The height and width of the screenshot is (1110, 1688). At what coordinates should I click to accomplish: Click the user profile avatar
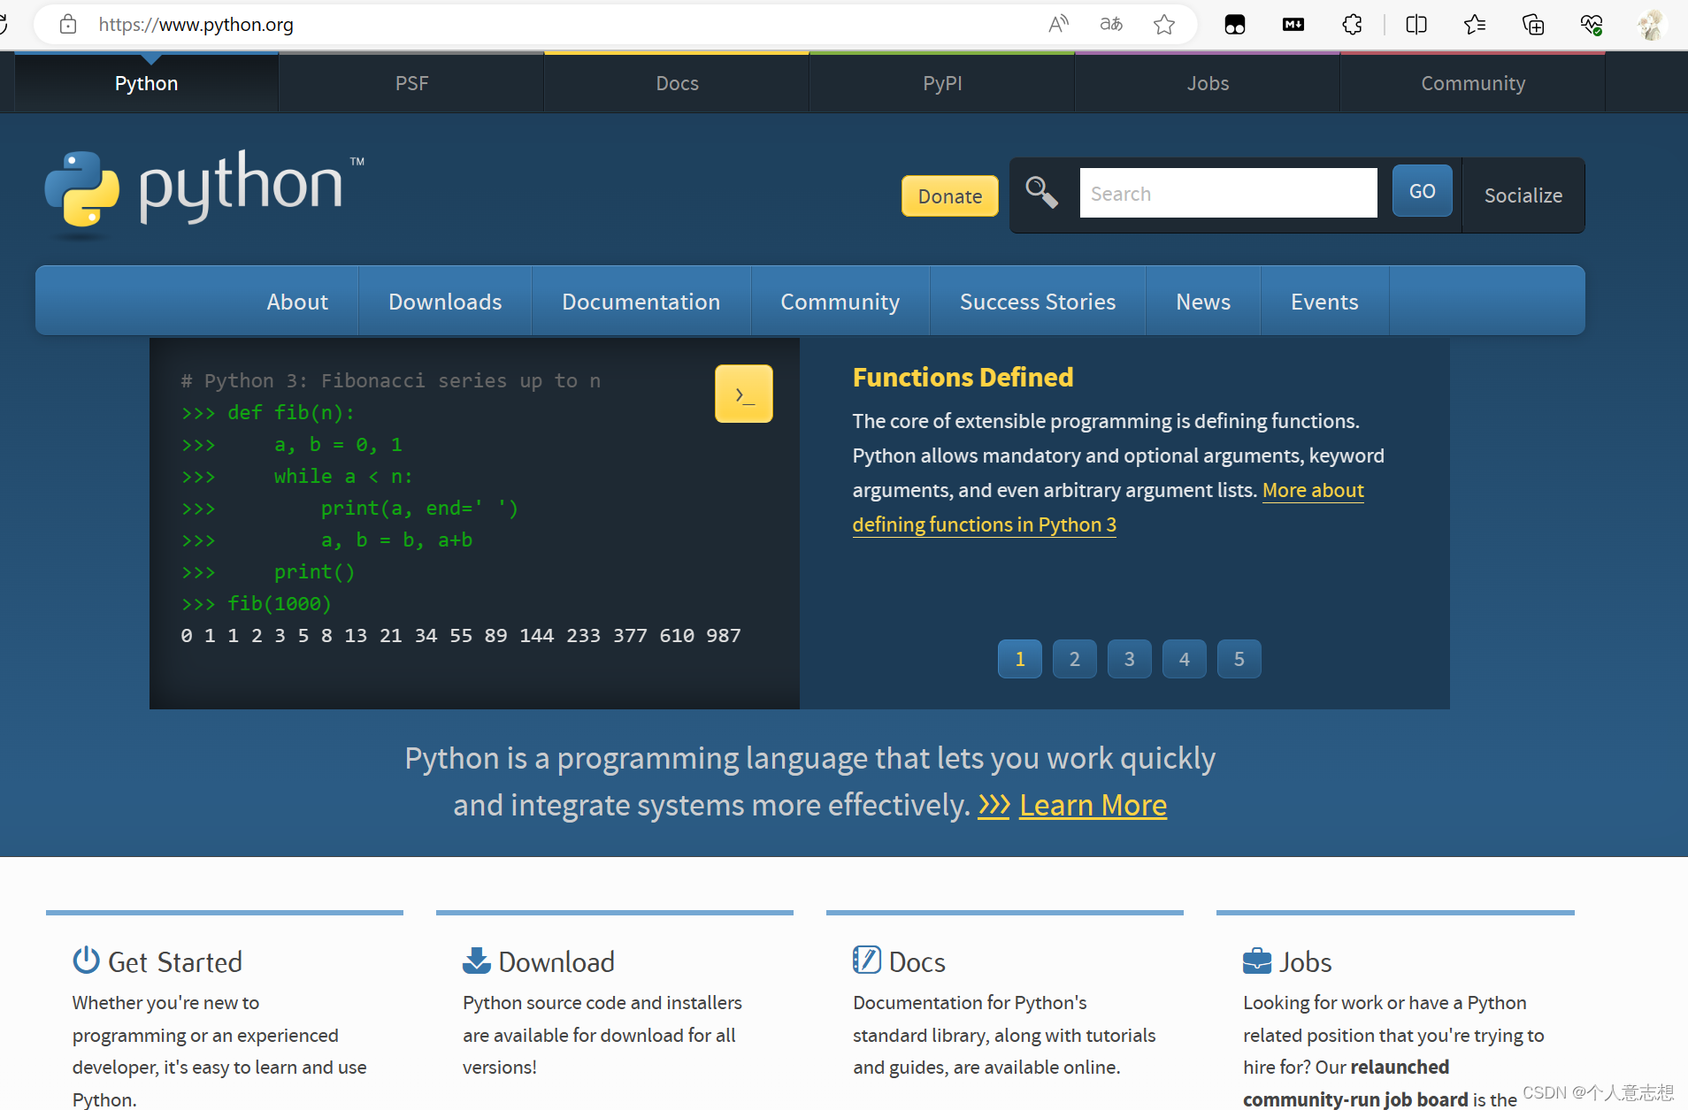[1651, 24]
